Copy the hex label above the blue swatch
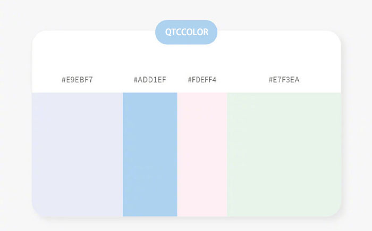 150,80
